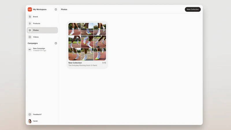Click 'The Everyday Running Sock (2-Pack)' subtitle
The image size is (231, 130).
[x=83, y=66]
